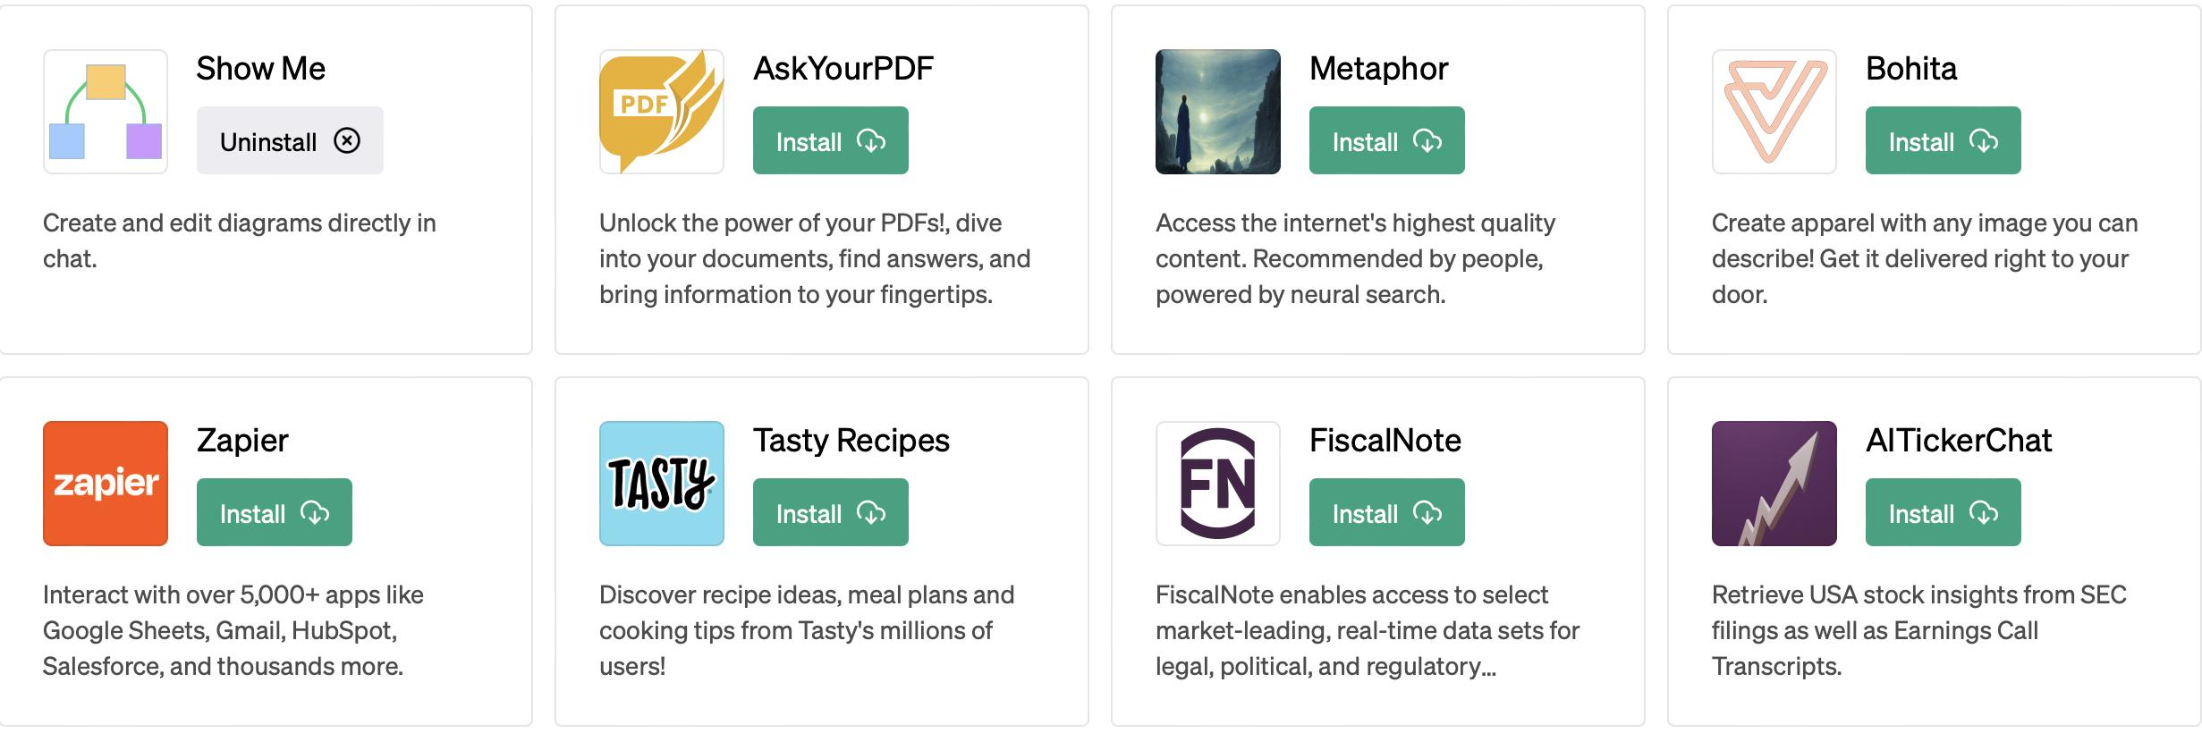Install the AskYourPDF plugin
This screenshot has width=2202, height=733.
click(x=830, y=141)
